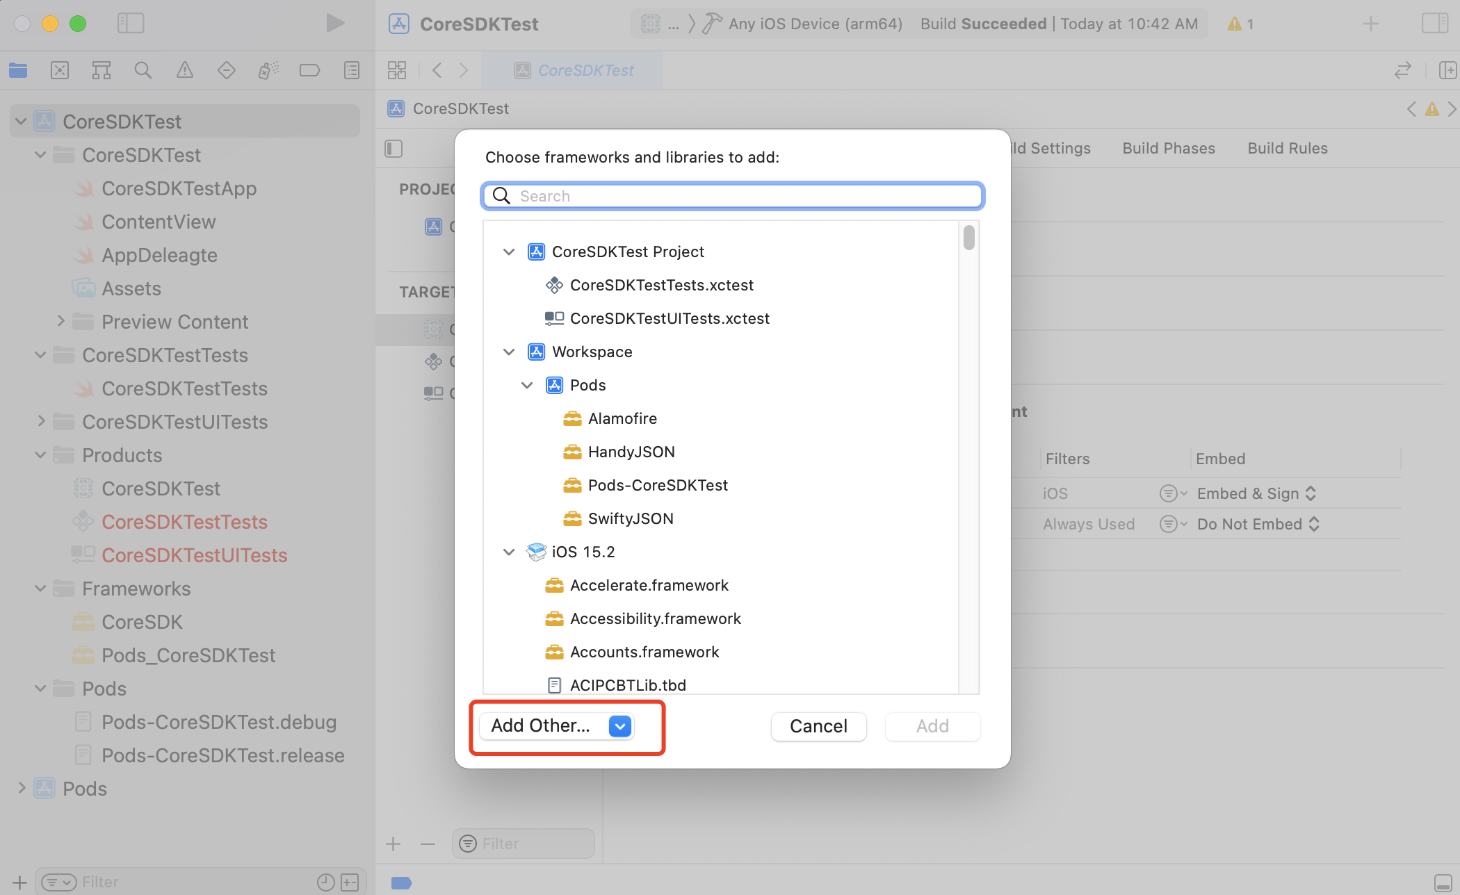Screen dimensions: 1460x895
Task: Open the Test navigator diamond icon
Action: [227, 70]
